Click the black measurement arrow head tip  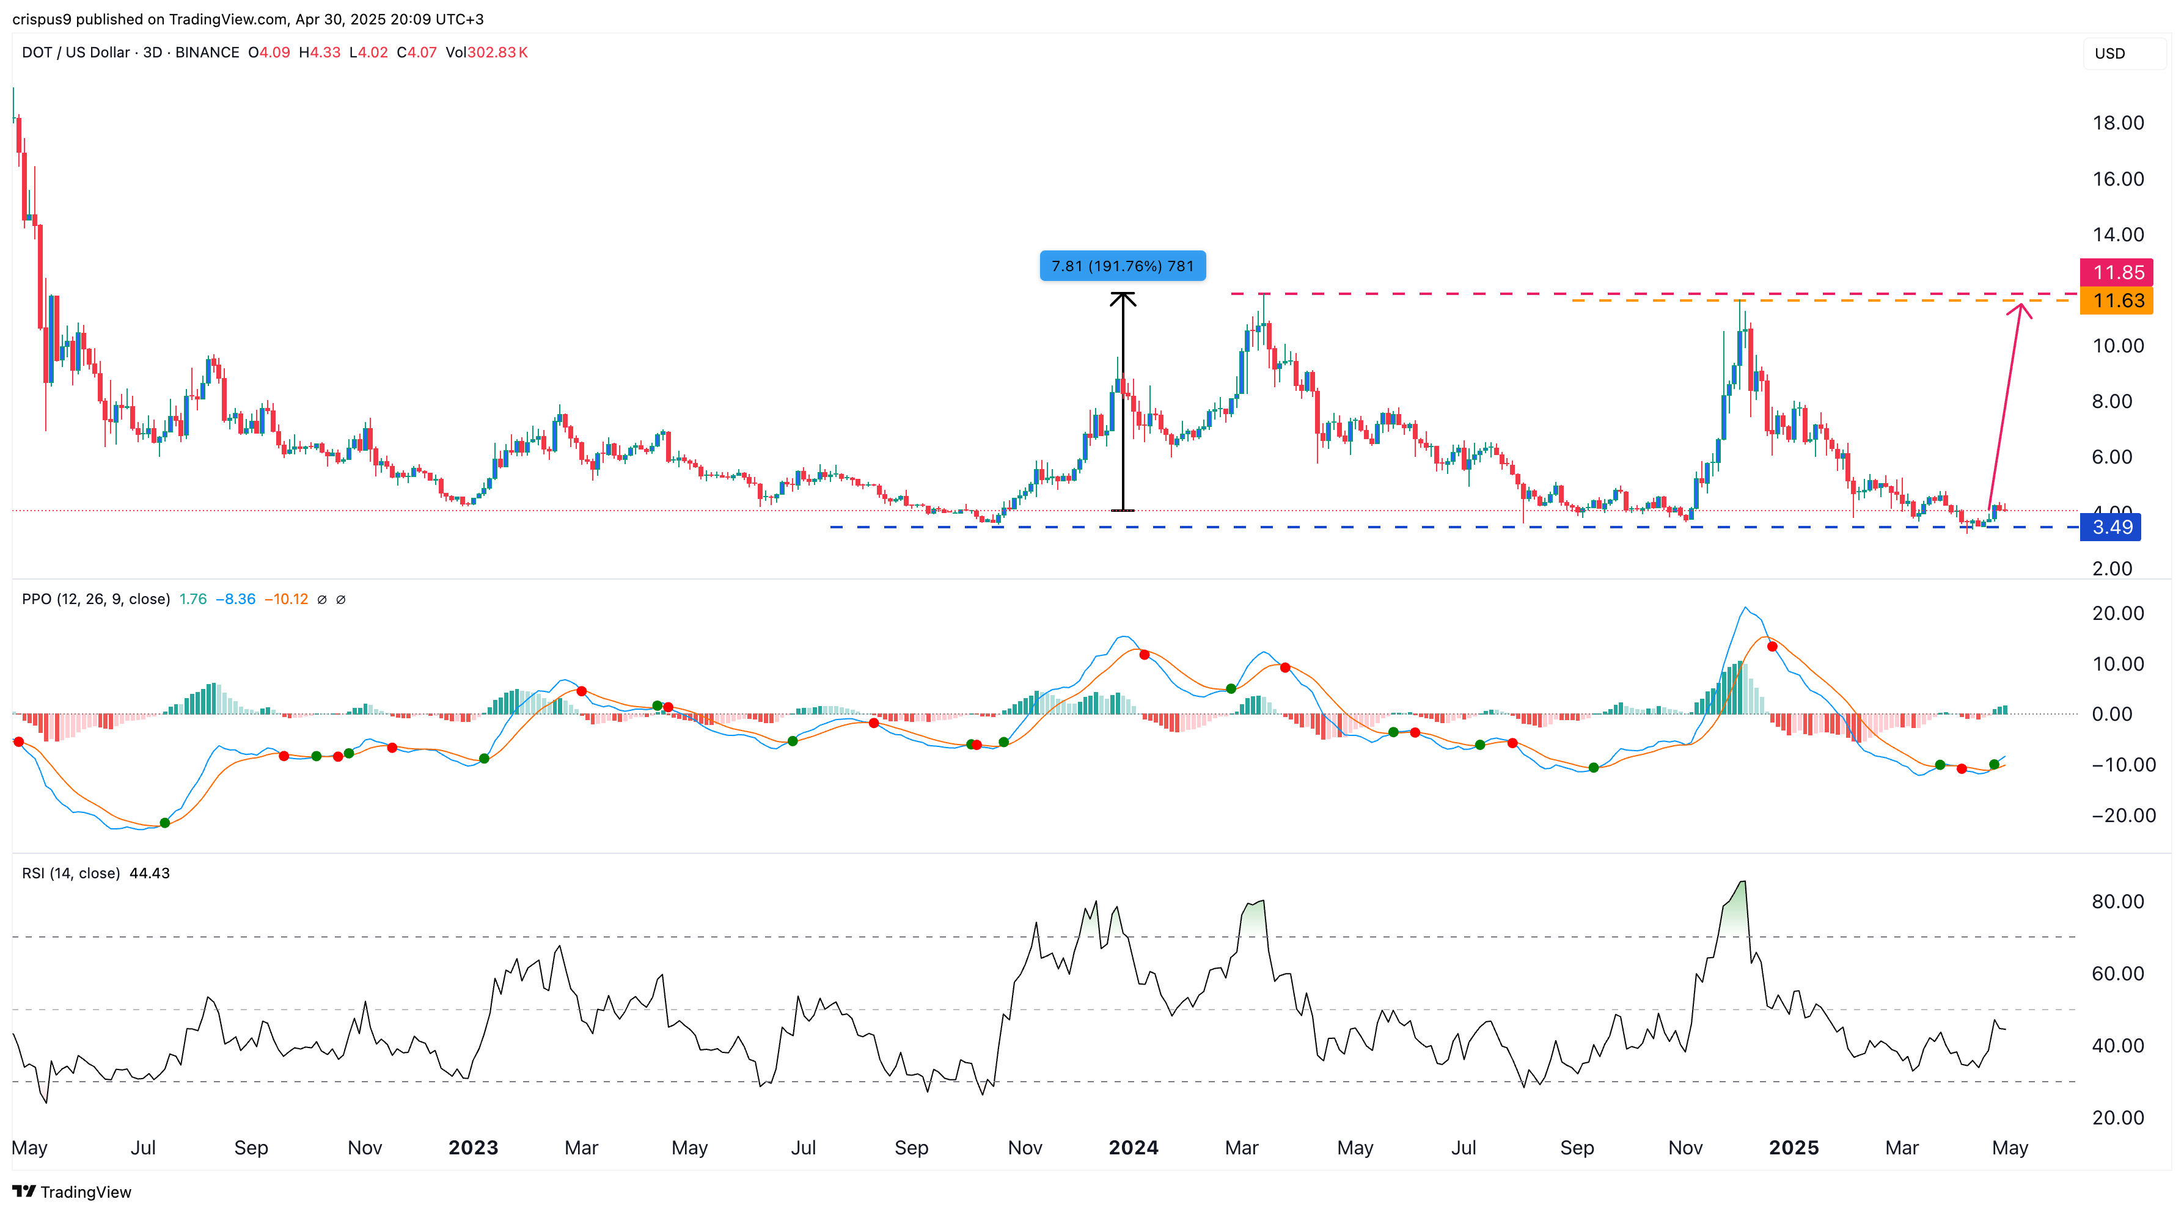(1123, 294)
